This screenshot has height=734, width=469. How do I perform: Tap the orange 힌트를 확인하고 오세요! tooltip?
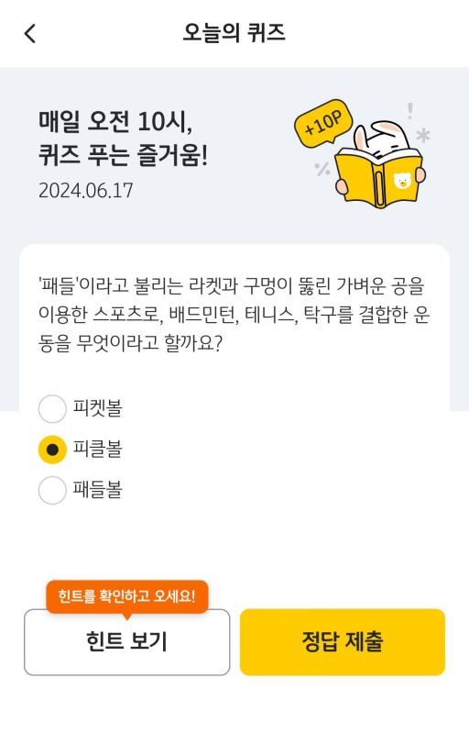[127, 597]
